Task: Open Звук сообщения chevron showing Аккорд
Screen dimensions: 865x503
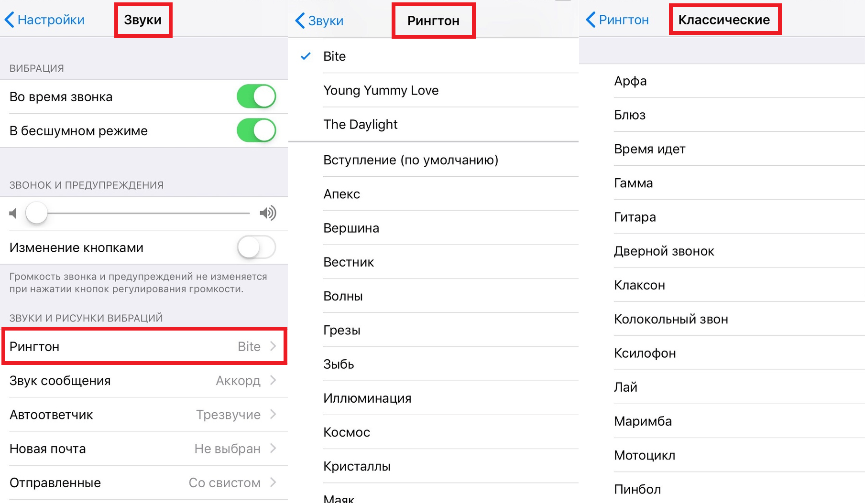Action: pos(273,380)
